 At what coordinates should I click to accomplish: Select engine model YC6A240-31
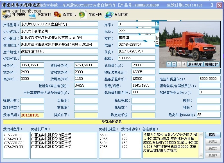click(13, 139)
